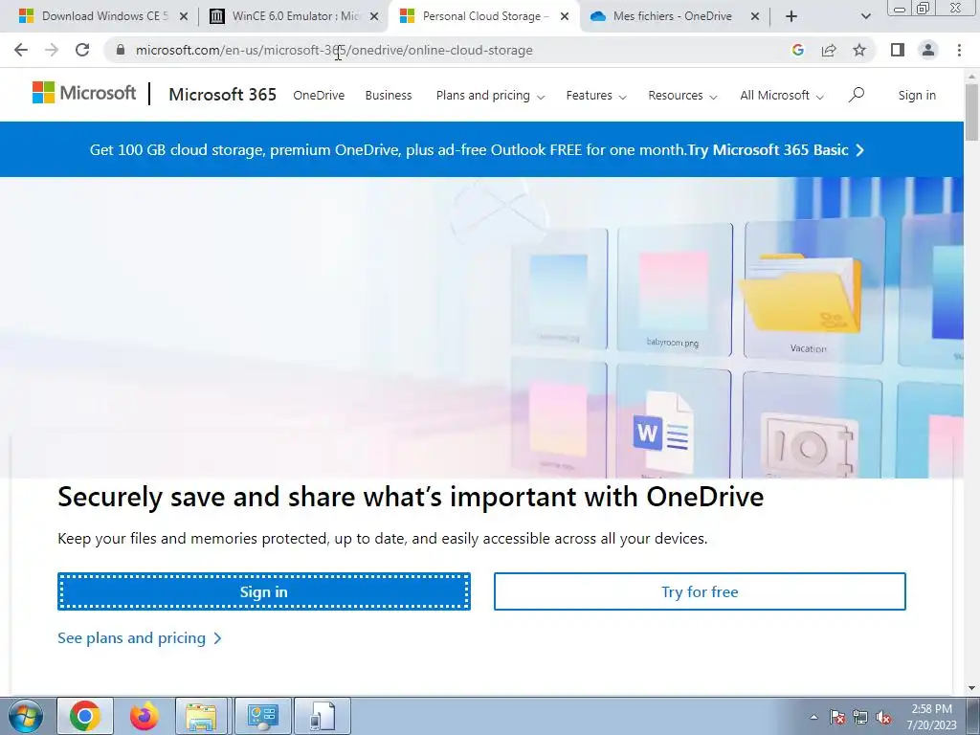Click the Try for free button

(x=700, y=591)
